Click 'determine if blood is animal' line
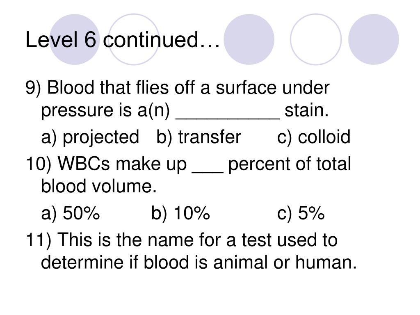 (155, 262)
